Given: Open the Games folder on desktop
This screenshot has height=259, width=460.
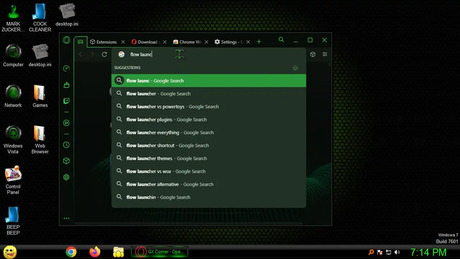Looking at the screenshot, I should (40, 96).
